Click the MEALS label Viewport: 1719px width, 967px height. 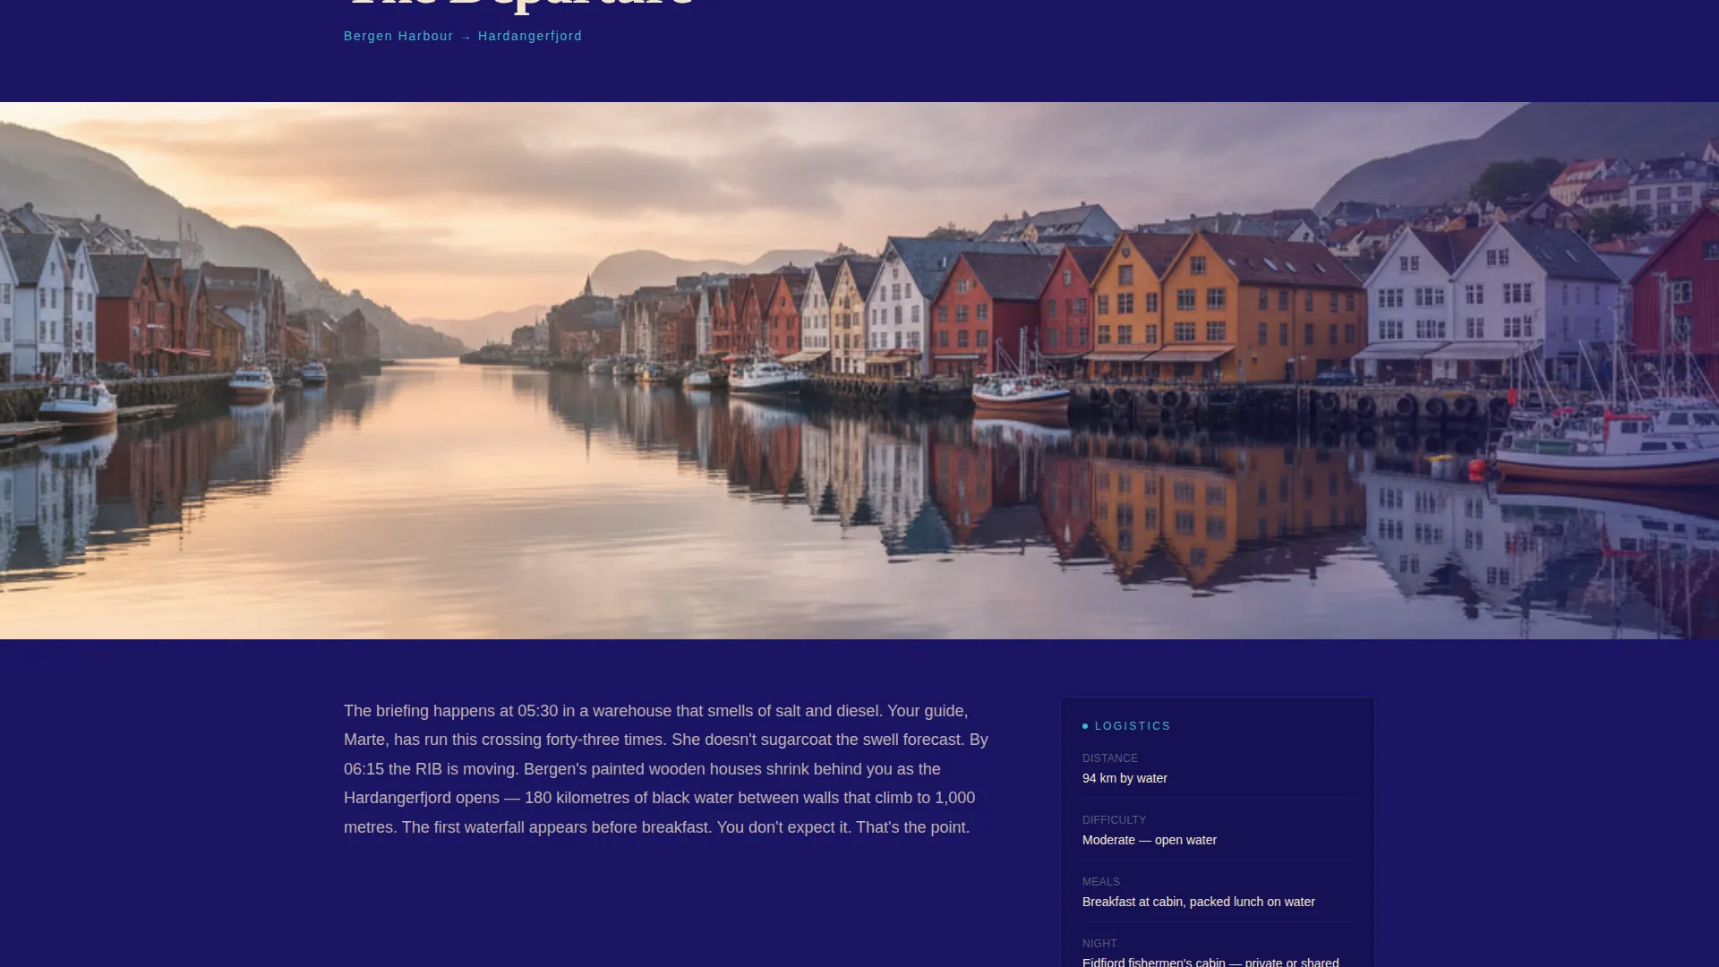pyautogui.click(x=1101, y=882)
